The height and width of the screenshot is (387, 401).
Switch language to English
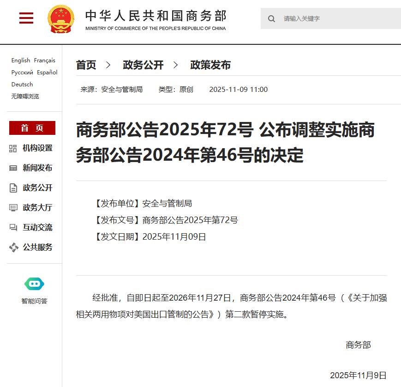pyautogui.click(x=21, y=60)
